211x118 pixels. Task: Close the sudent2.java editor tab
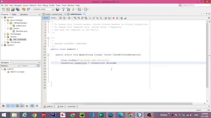(84, 14)
